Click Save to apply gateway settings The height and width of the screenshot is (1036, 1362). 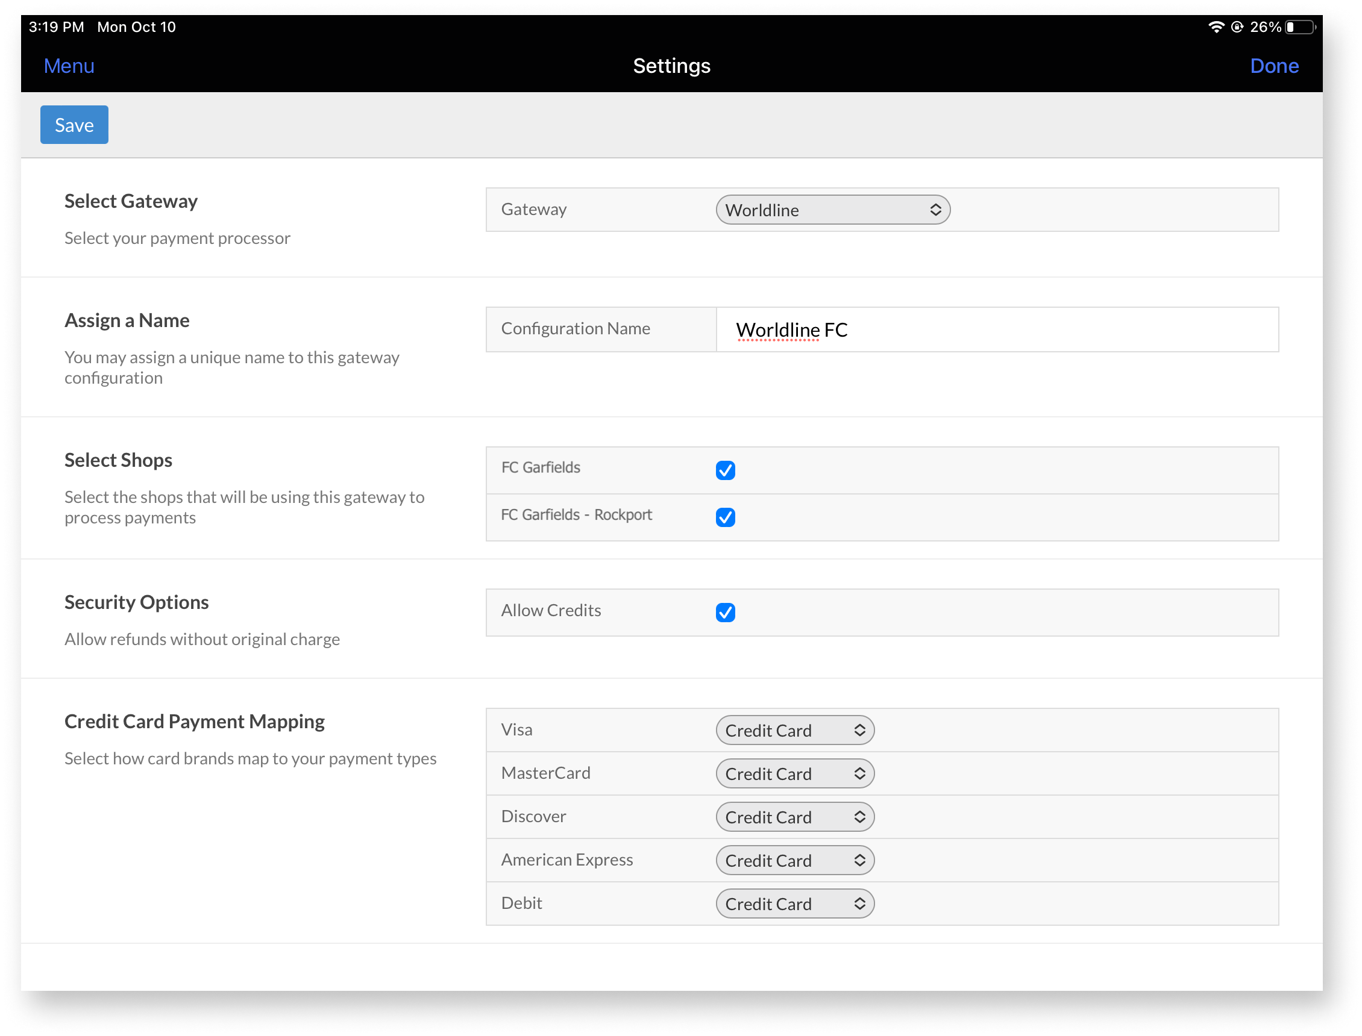pos(74,124)
